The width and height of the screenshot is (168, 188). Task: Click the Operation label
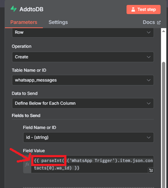tap(22, 47)
